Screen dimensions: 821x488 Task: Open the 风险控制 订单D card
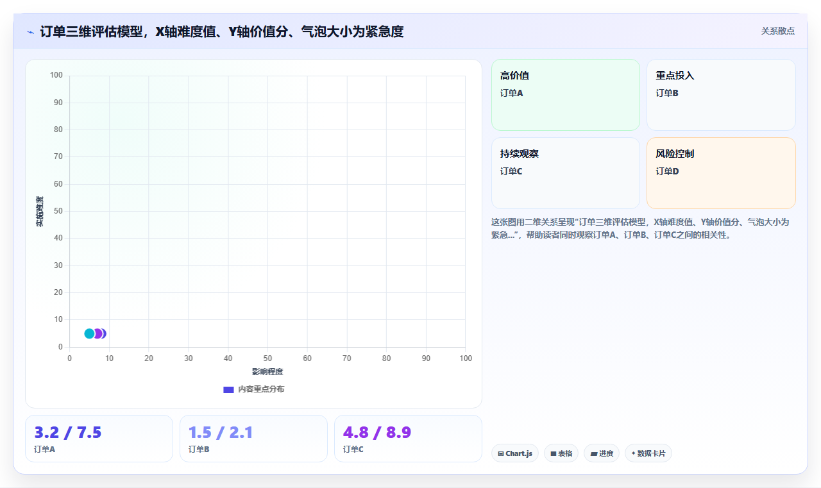(721, 173)
